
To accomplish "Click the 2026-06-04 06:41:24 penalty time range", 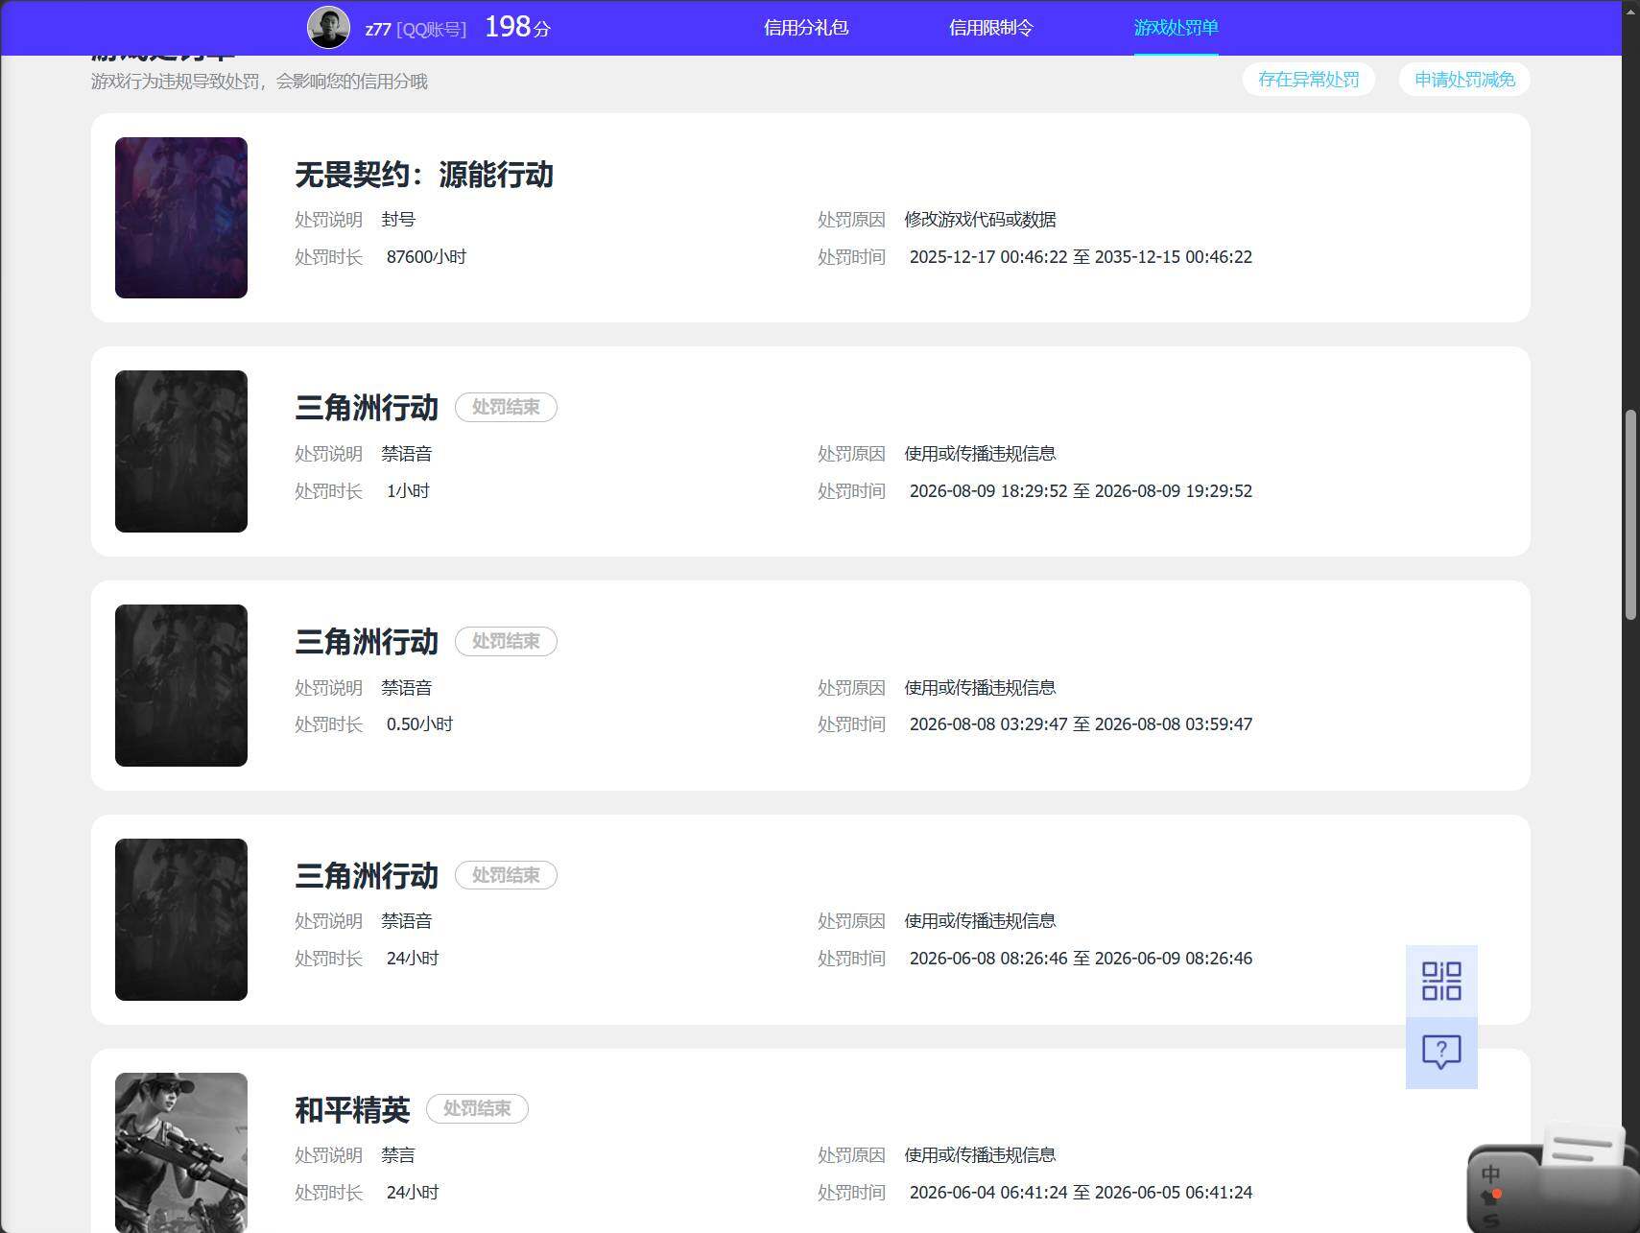I will pyautogui.click(x=1081, y=1193).
